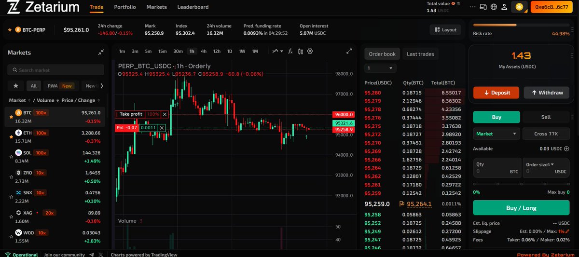The height and width of the screenshot is (257, 579).
Task: Edit max slippage with the pencil icon
Action: (x=567, y=231)
